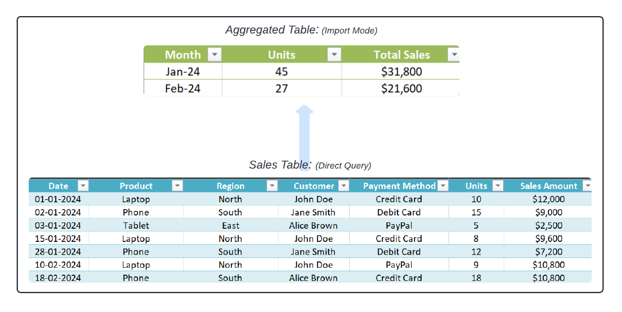This screenshot has height=312, width=622.
Task: Select Laptop in the 01-01-2024 row
Action: tap(136, 199)
